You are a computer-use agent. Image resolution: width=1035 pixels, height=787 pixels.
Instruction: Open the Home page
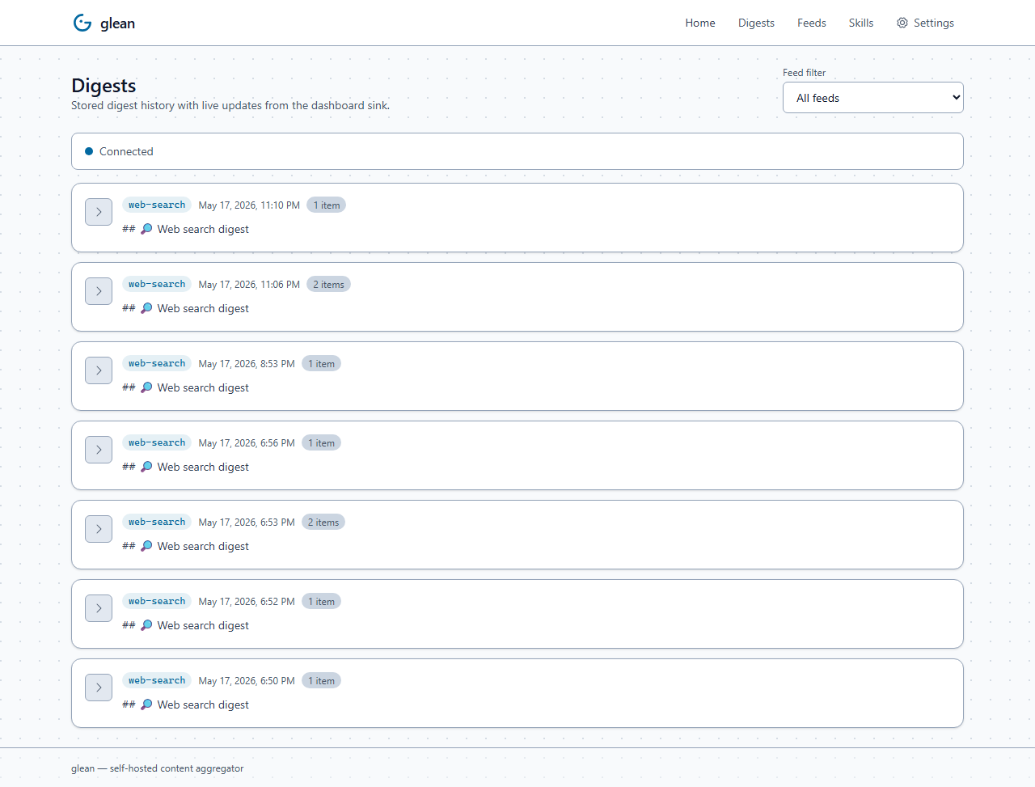pos(700,23)
